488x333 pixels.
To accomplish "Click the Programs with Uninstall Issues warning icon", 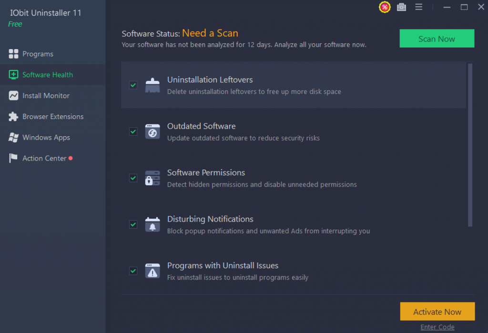I will pyautogui.click(x=152, y=271).
